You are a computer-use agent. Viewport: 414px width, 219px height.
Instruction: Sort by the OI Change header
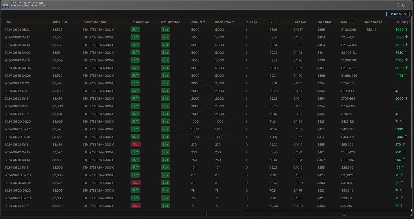pyautogui.click(x=403, y=22)
